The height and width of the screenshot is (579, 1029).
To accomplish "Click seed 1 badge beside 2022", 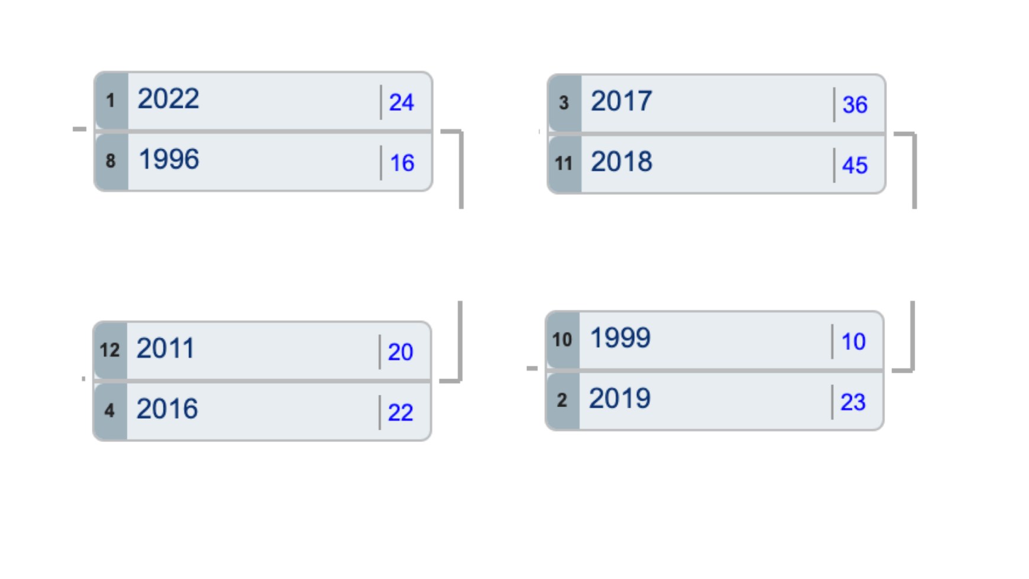I will [111, 101].
